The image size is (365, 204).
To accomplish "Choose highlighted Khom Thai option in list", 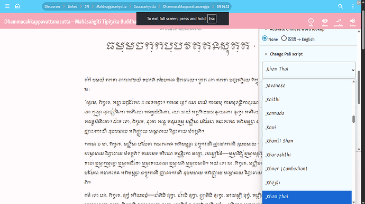I will coord(307,197).
